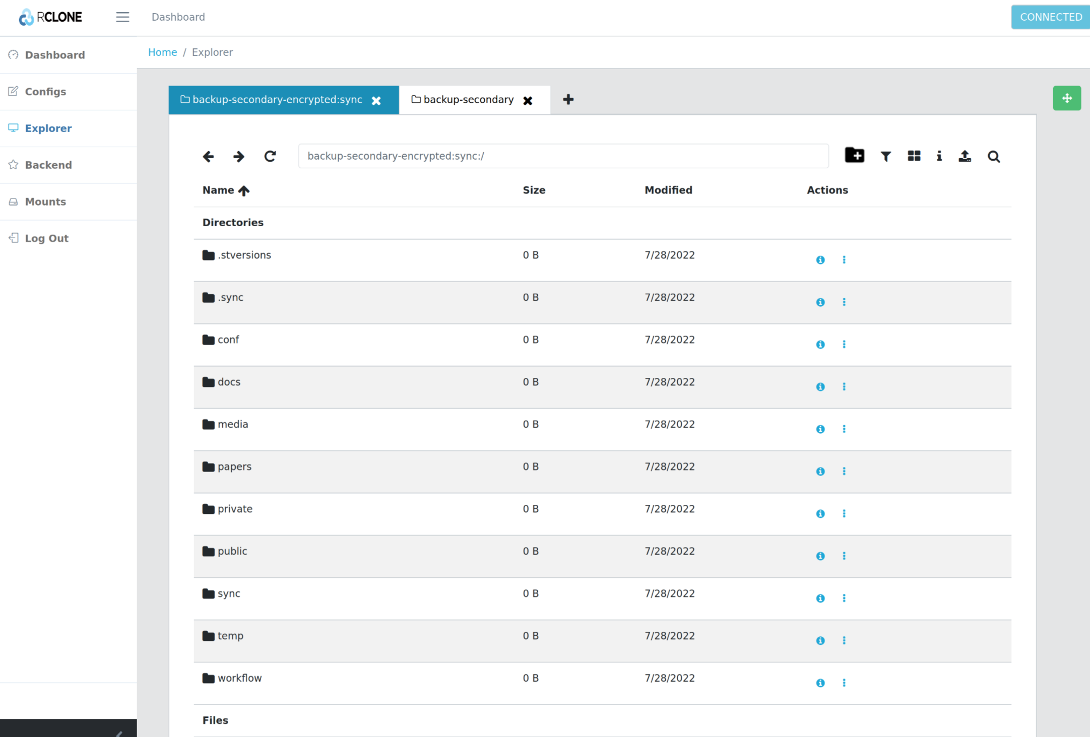Show info for the .sync folder

pyautogui.click(x=820, y=302)
